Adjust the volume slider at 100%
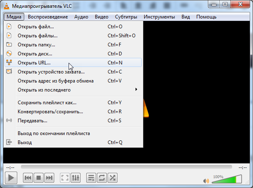The height and width of the screenshot is (188, 253). click(x=227, y=179)
